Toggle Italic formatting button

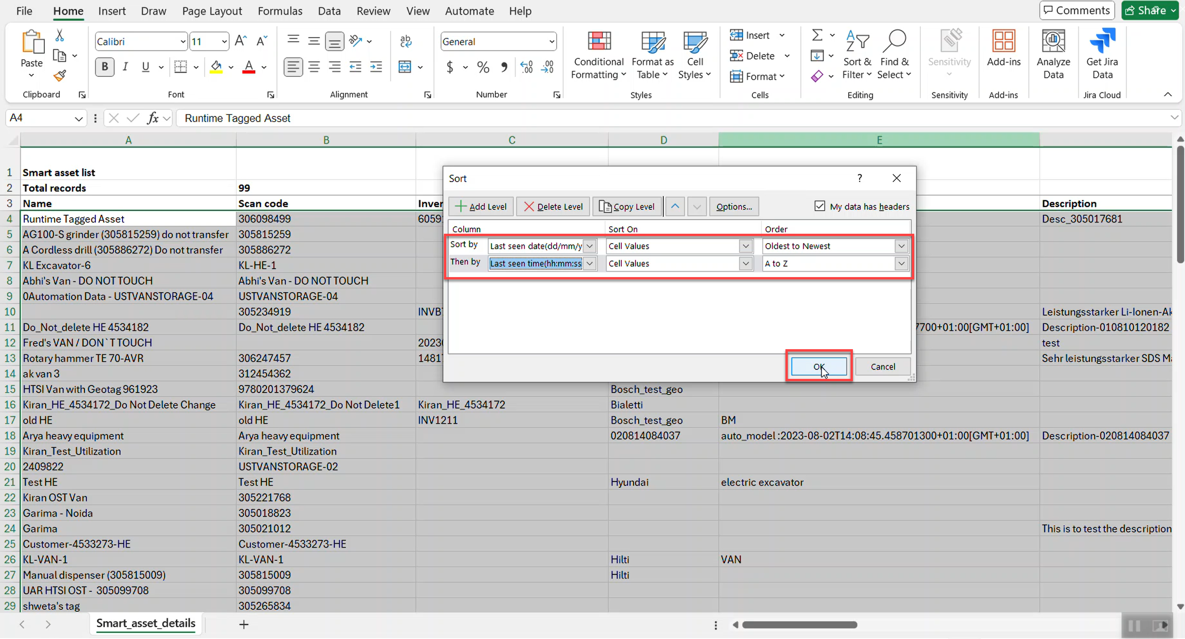[125, 67]
